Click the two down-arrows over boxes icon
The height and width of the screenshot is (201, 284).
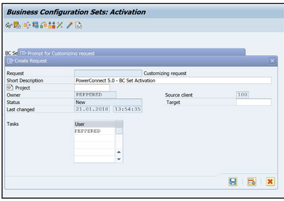click(x=52, y=25)
